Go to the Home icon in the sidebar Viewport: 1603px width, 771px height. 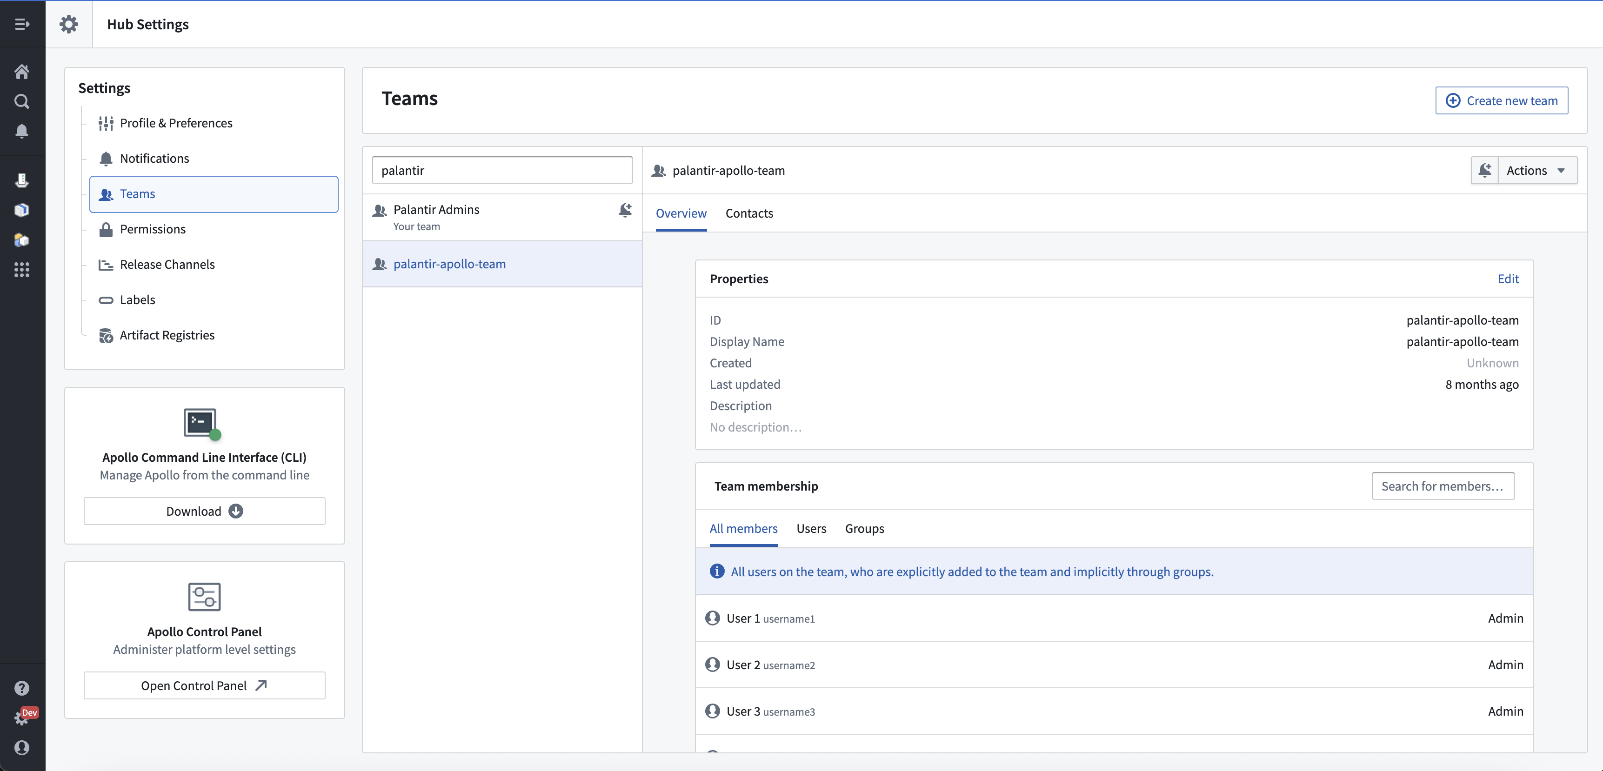tap(22, 72)
